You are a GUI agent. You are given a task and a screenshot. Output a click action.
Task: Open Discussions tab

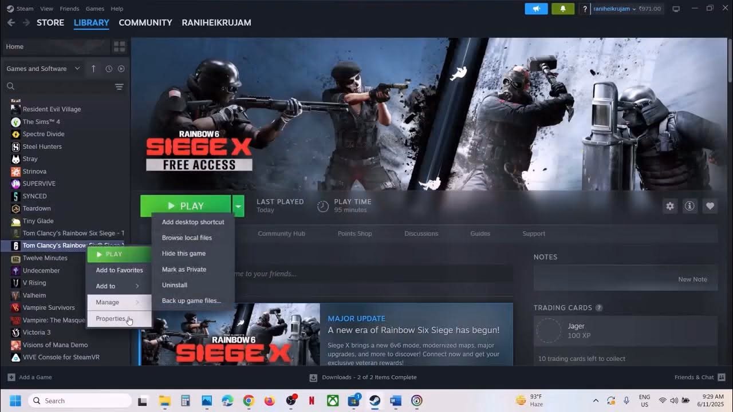tap(421, 233)
